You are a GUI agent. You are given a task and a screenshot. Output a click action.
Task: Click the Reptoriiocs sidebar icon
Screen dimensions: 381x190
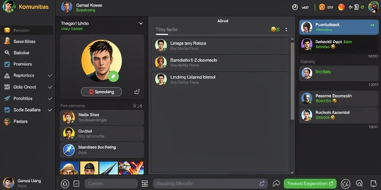tap(7, 76)
